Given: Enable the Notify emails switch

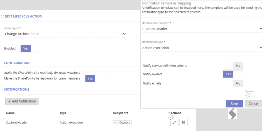Looking at the screenshot, I should (x=233, y=83).
